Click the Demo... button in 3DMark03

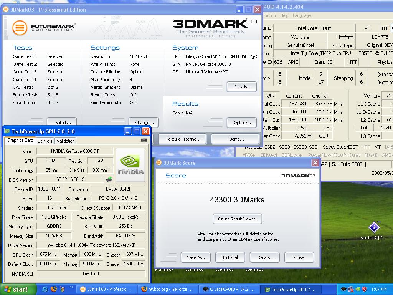tap(235, 139)
